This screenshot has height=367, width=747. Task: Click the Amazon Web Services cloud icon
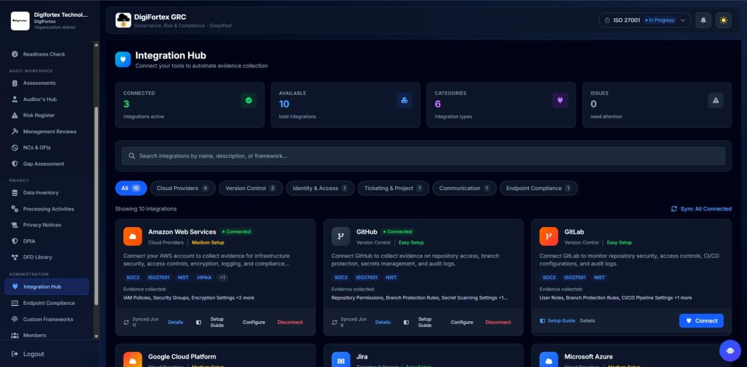point(133,236)
